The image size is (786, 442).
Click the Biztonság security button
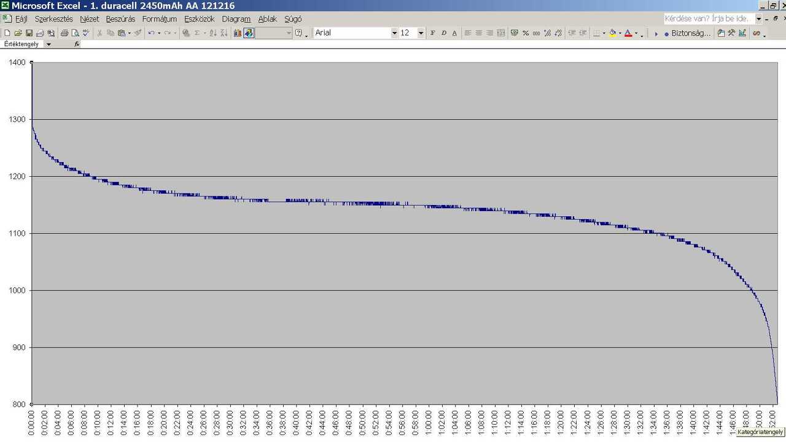[687, 33]
